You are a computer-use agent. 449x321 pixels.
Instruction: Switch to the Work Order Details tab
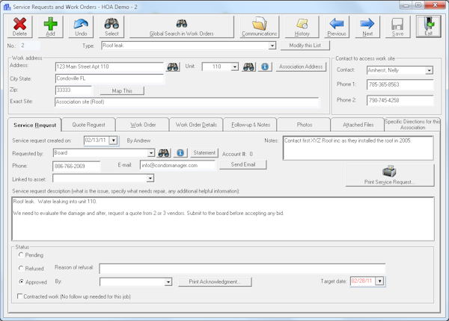[x=196, y=125]
